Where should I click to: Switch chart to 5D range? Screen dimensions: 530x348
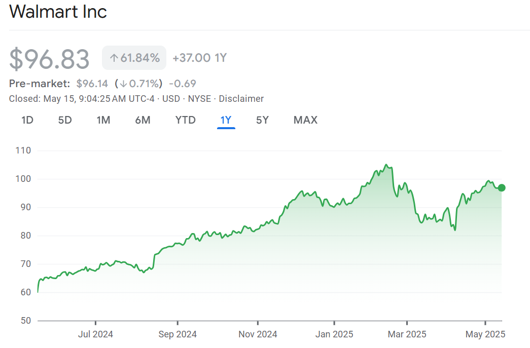click(x=65, y=120)
